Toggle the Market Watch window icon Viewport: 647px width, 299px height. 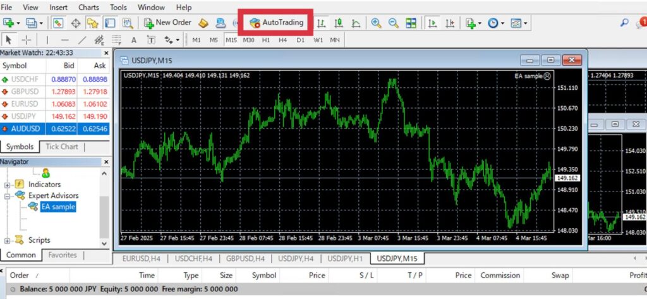[x=57, y=23]
